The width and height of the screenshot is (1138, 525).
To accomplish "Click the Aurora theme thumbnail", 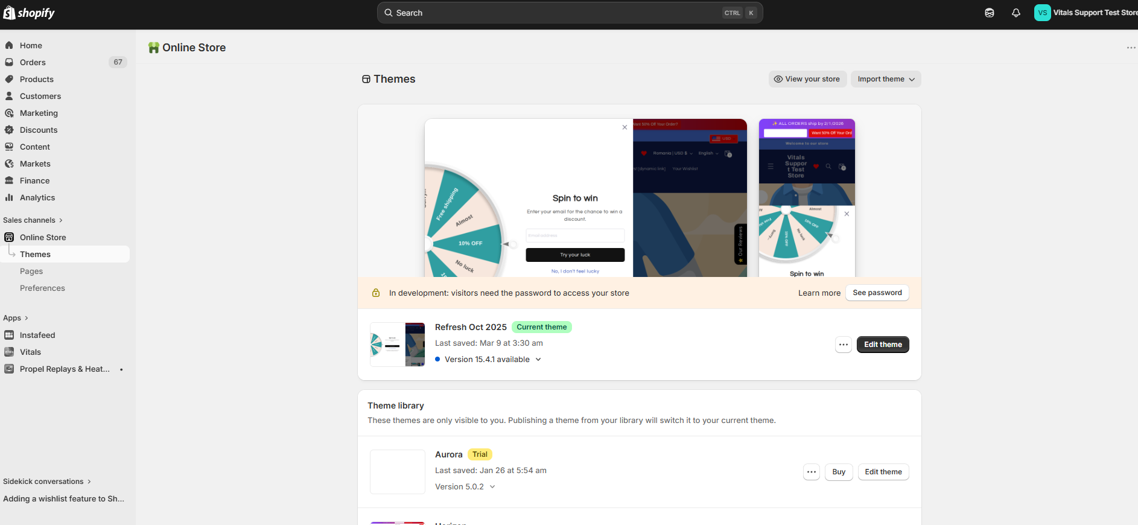I will point(398,472).
